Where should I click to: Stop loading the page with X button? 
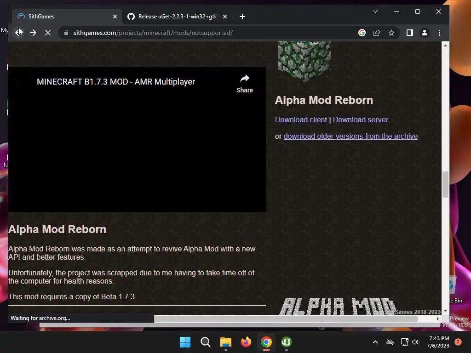click(x=48, y=33)
